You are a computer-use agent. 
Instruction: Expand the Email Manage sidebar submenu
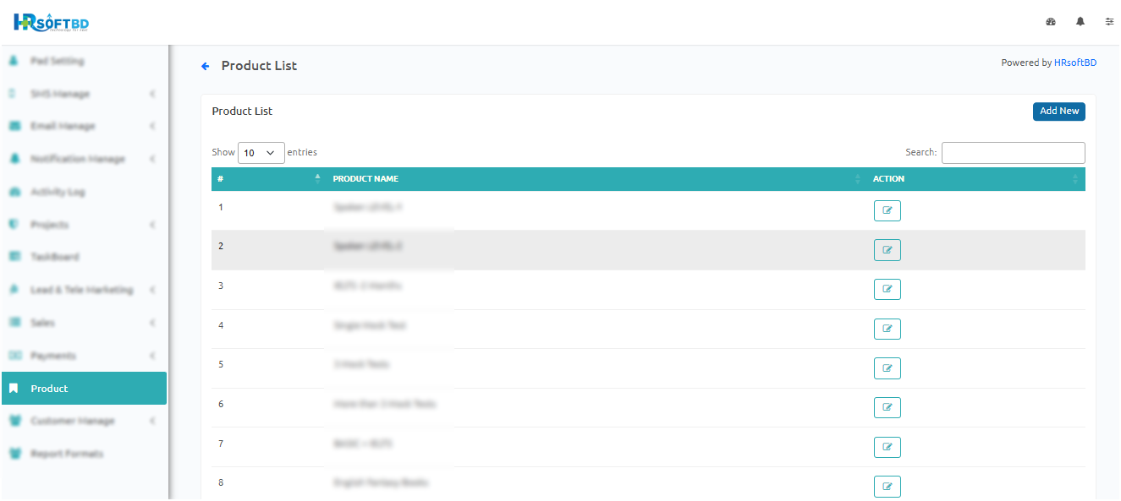coord(83,126)
